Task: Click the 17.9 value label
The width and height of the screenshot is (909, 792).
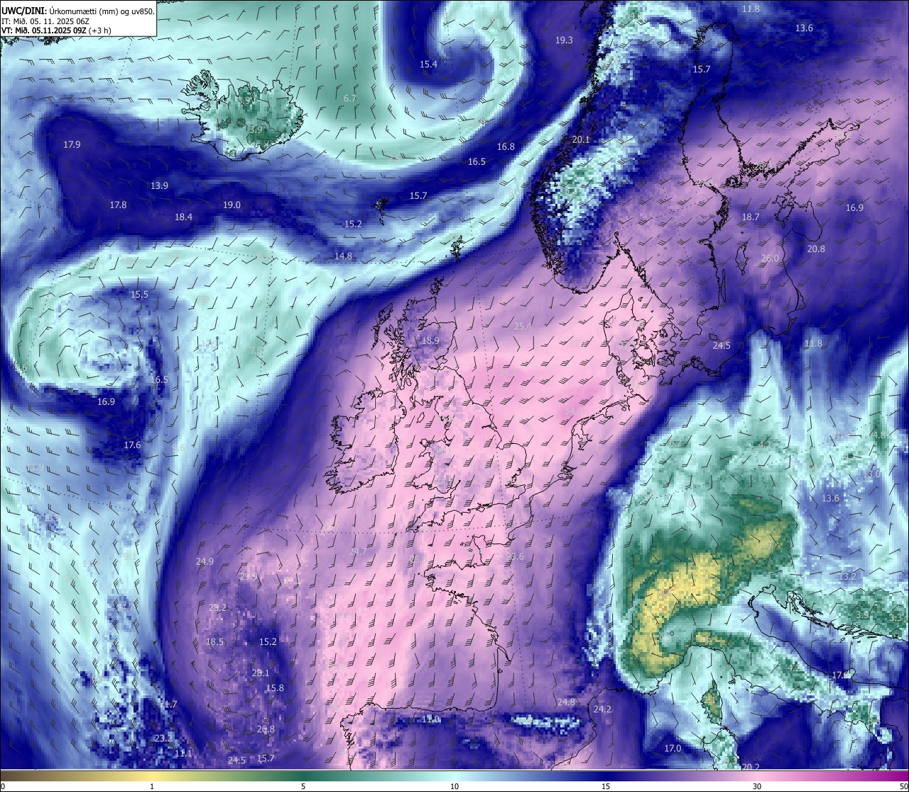Action: [x=72, y=145]
